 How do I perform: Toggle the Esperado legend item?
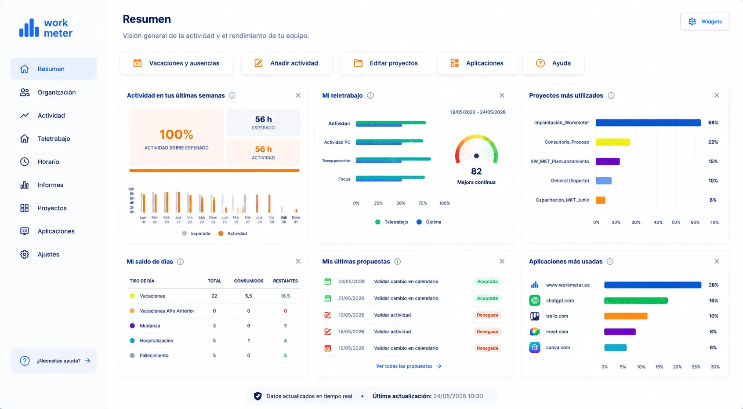click(x=196, y=234)
